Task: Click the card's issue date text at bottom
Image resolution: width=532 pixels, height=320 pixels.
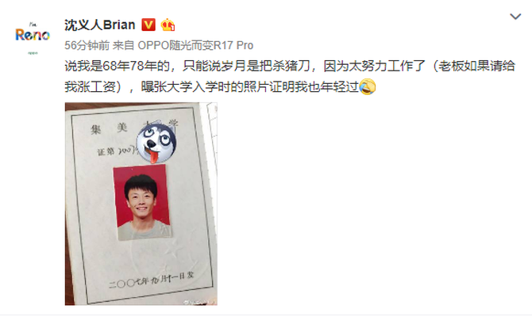Action: coord(152,280)
